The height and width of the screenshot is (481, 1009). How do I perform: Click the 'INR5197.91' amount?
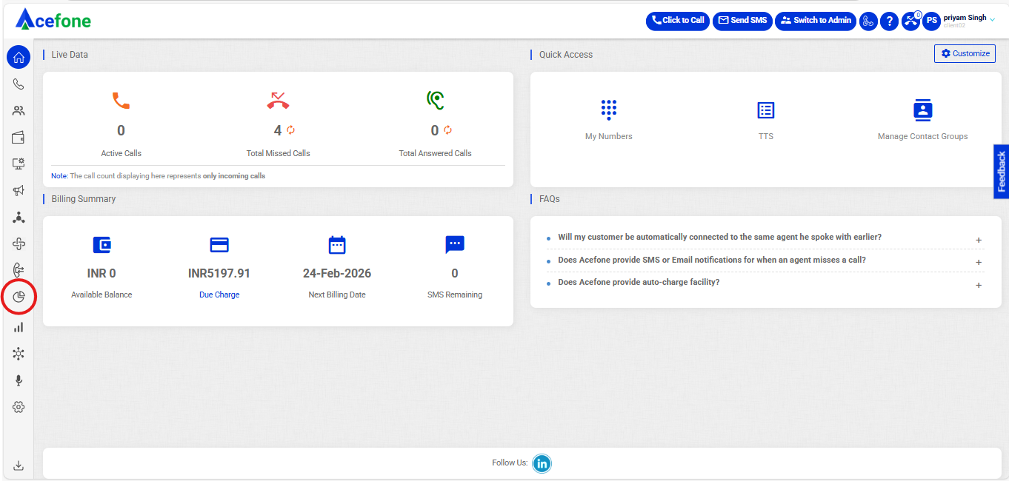pos(219,273)
